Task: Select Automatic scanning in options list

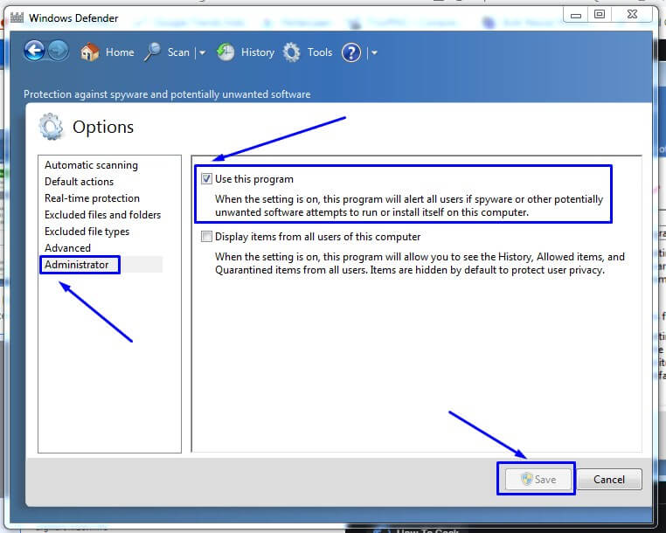Action: pos(91,165)
